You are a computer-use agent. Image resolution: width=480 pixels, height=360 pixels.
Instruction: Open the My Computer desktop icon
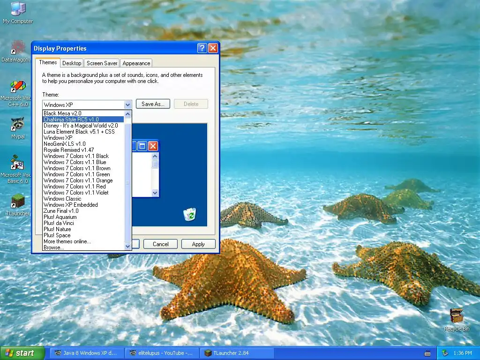[18, 13]
